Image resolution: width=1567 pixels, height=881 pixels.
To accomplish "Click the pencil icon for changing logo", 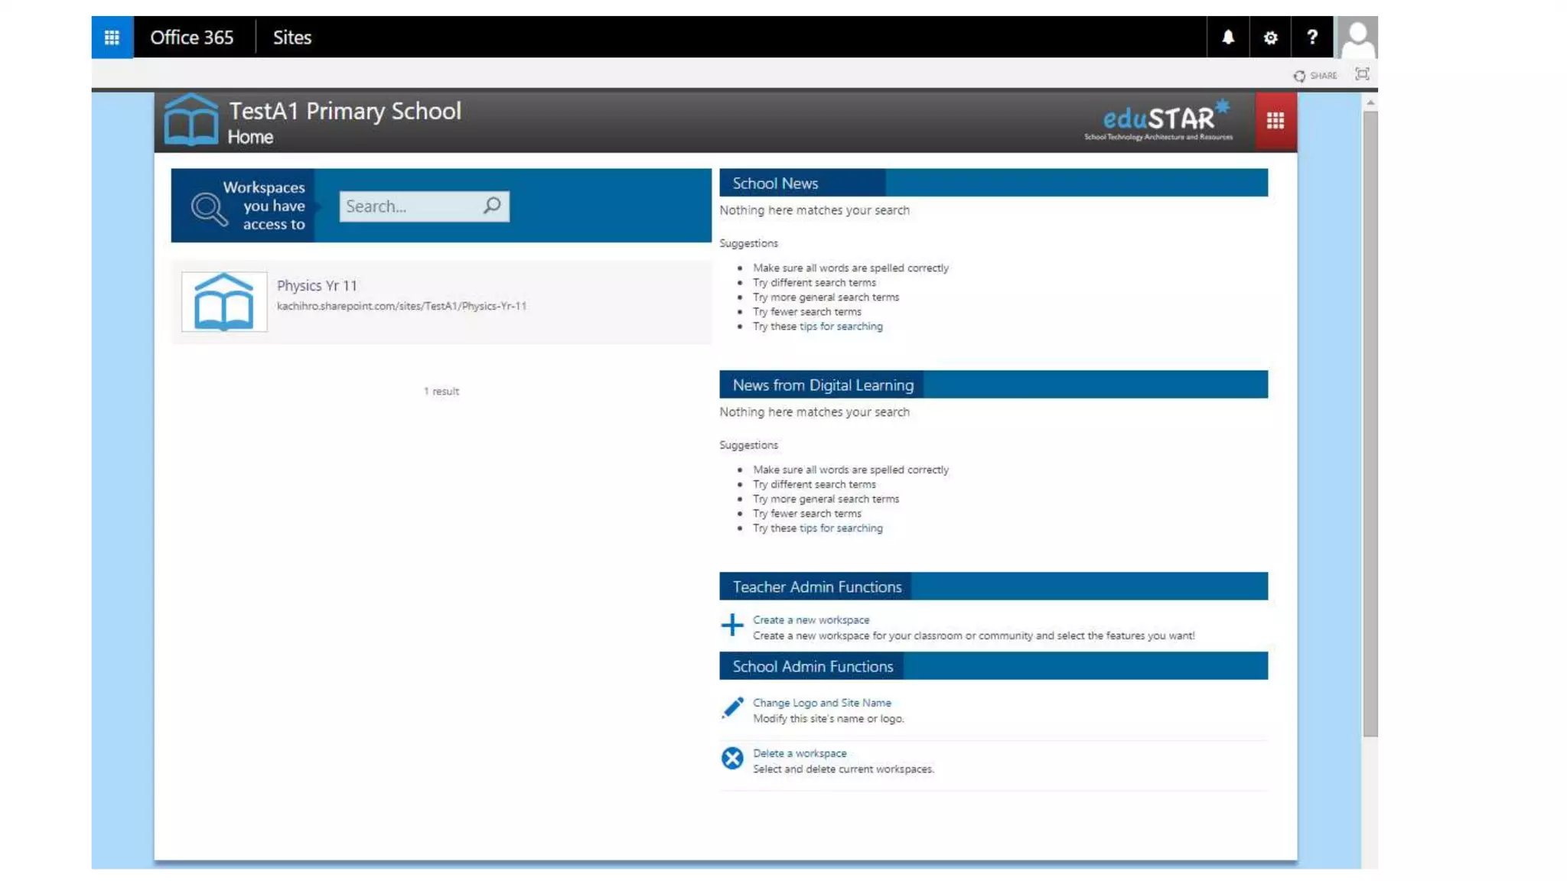I will click(731, 707).
